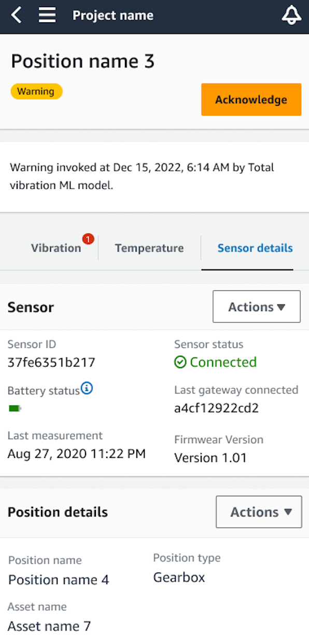Expand the Actions menu chevron for Sensor
The image size is (309, 642).
point(281,306)
